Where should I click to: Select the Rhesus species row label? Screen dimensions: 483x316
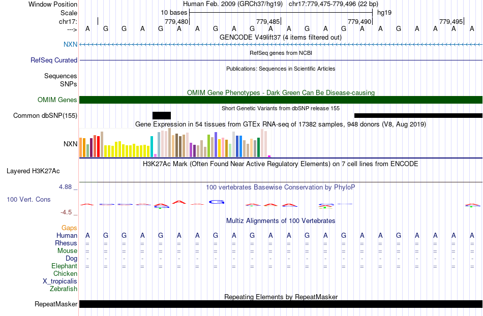click(66, 243)
